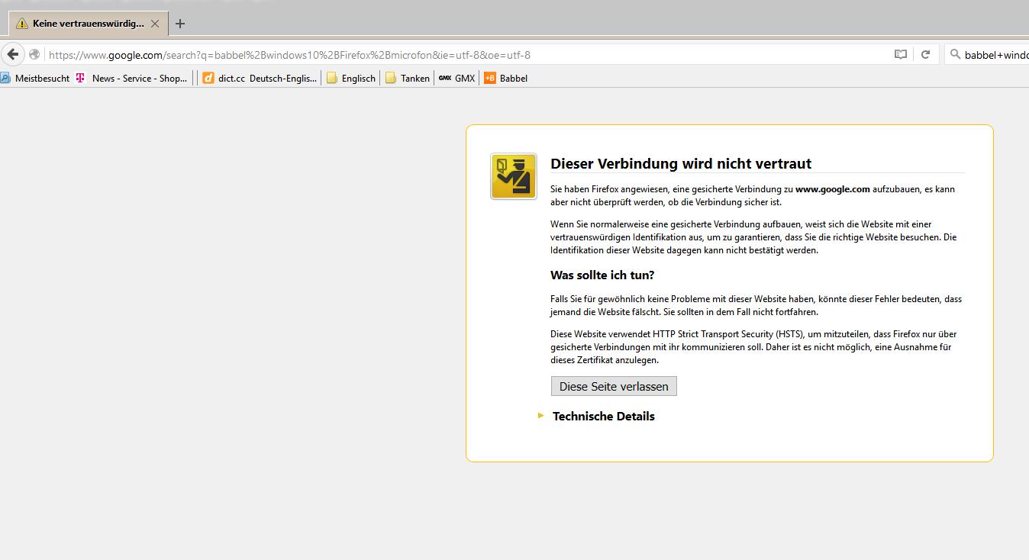This screenshot has height=560, width=1029.
Task: Open site identity globe icon in address bar
Action: click(34, 55)
